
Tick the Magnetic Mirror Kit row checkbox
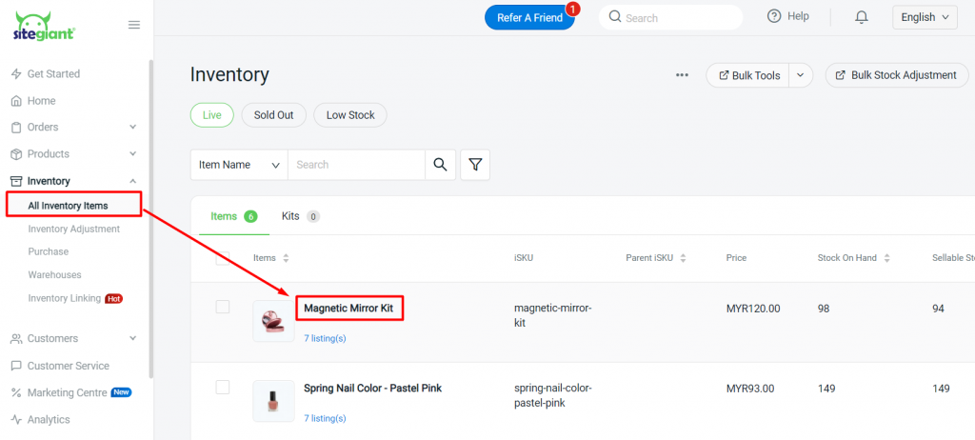(x=223, y=307)
